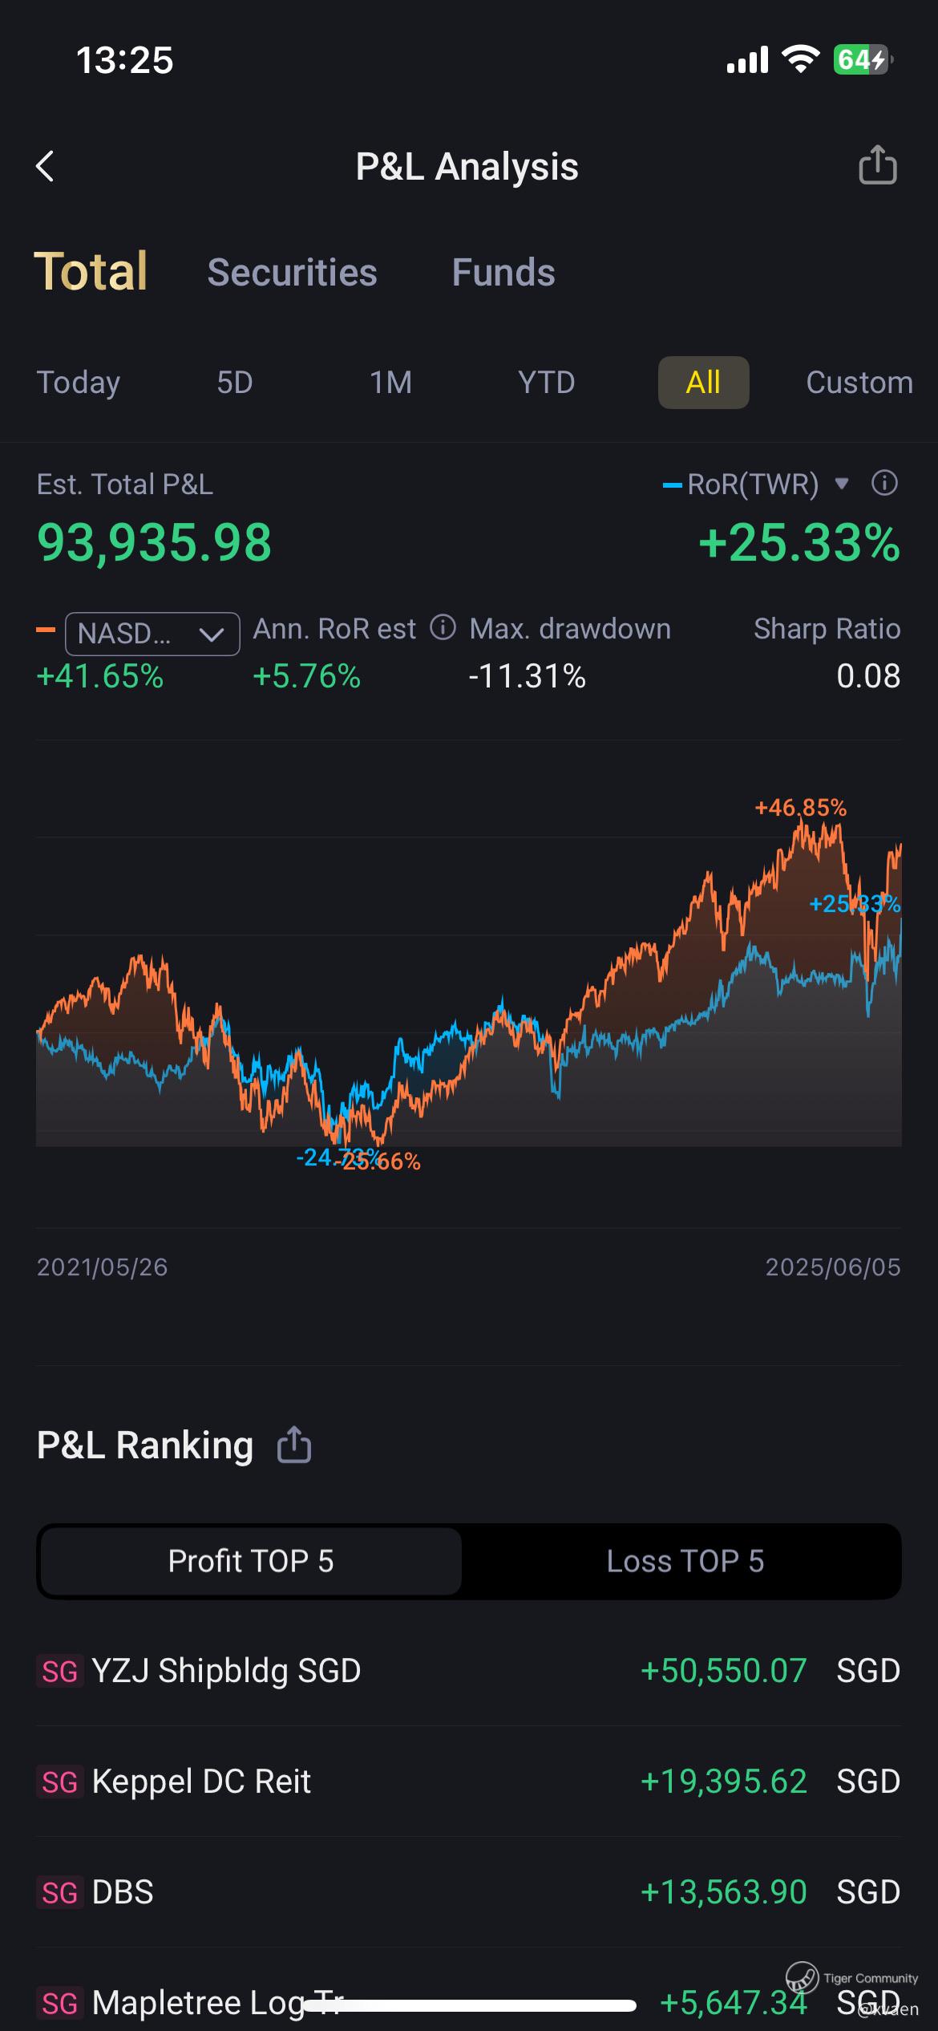The width and height of the screenshot is (938, 2031).
Task: Tap the battery indicator in status bar
Action: tap(862, 60)
